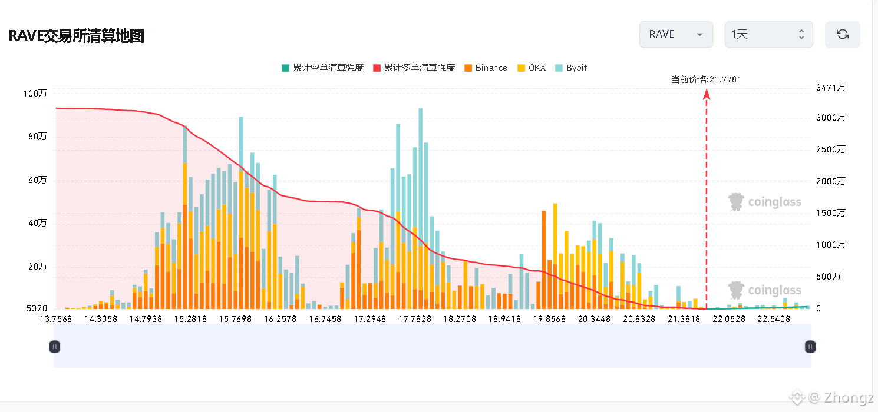Click the x-axis label 14.3058
This screenshot has width=878, height=412.
tap(101, 319)
